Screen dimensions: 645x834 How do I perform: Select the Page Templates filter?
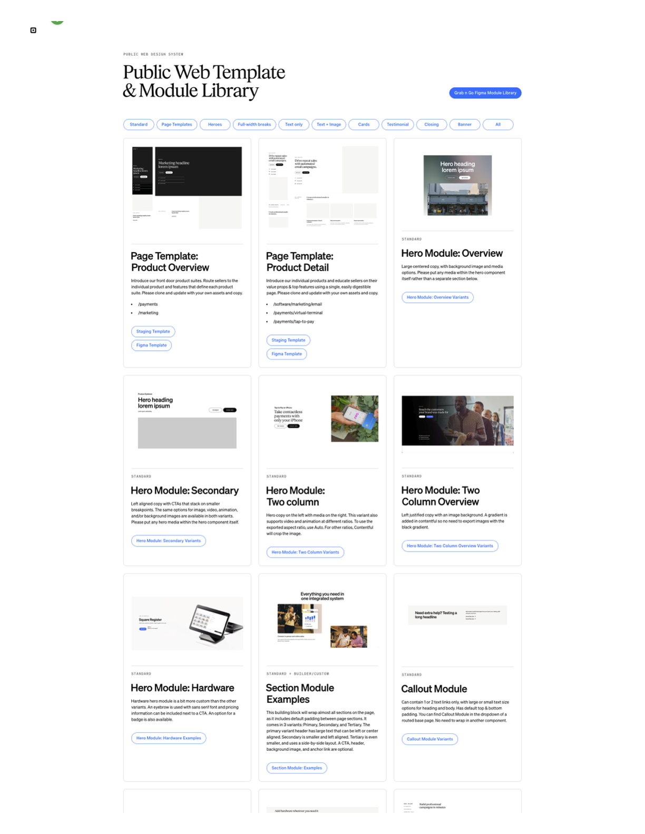point(177,125)
